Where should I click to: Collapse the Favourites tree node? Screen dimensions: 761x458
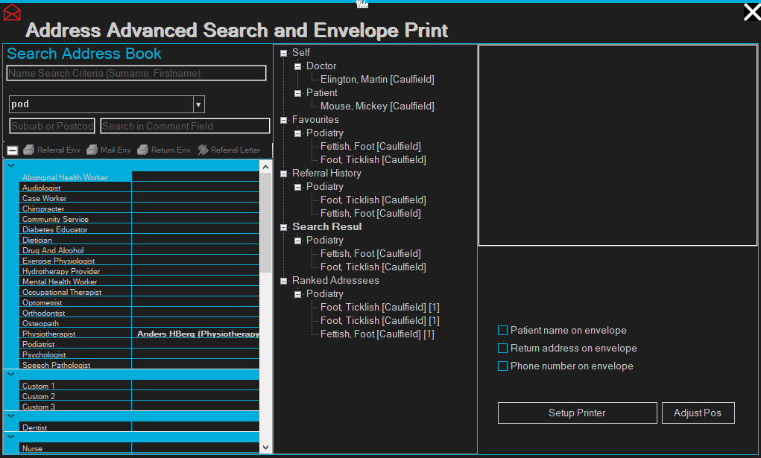(284, 120)
